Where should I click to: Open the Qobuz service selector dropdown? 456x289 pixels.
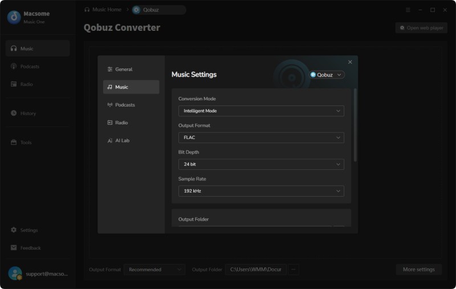[x=327, y=75]
